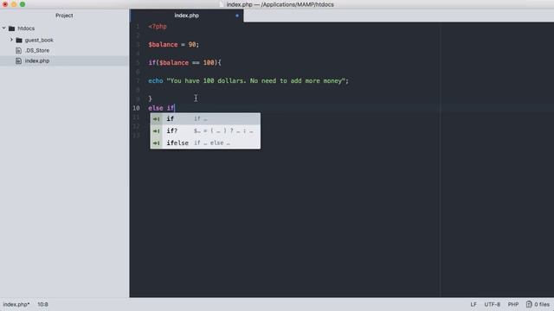This screenshot has height=311, width=554.
Task: Click the index.php file icon in tree
Action: [19, 61]
